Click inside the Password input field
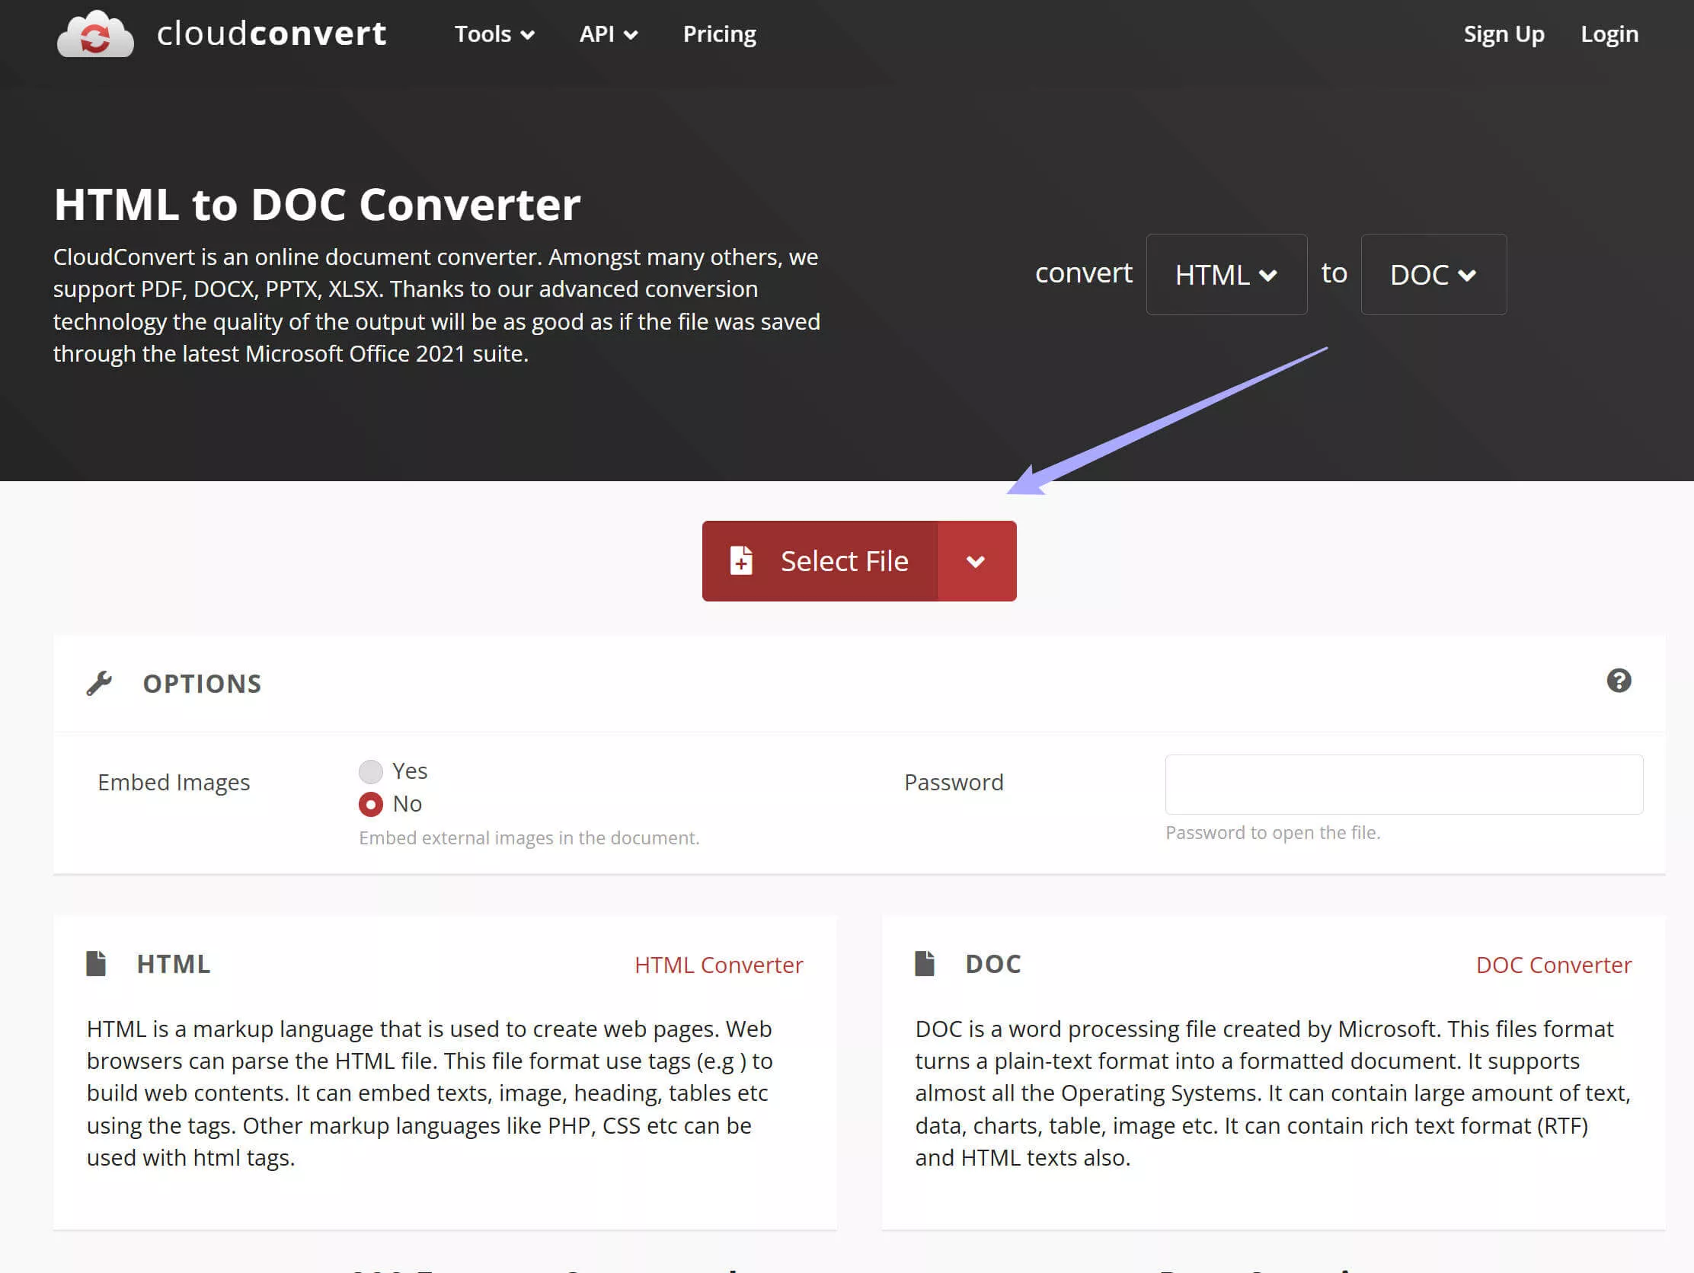This screenshot has width=1694, height=1273. [x=1402, y=784]
